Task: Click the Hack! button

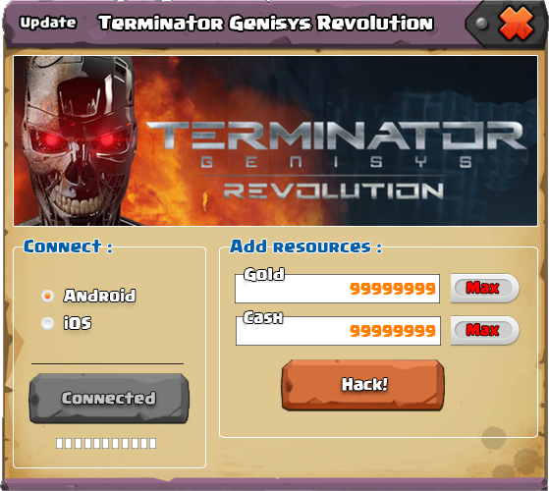Action: tap(363, 385)
